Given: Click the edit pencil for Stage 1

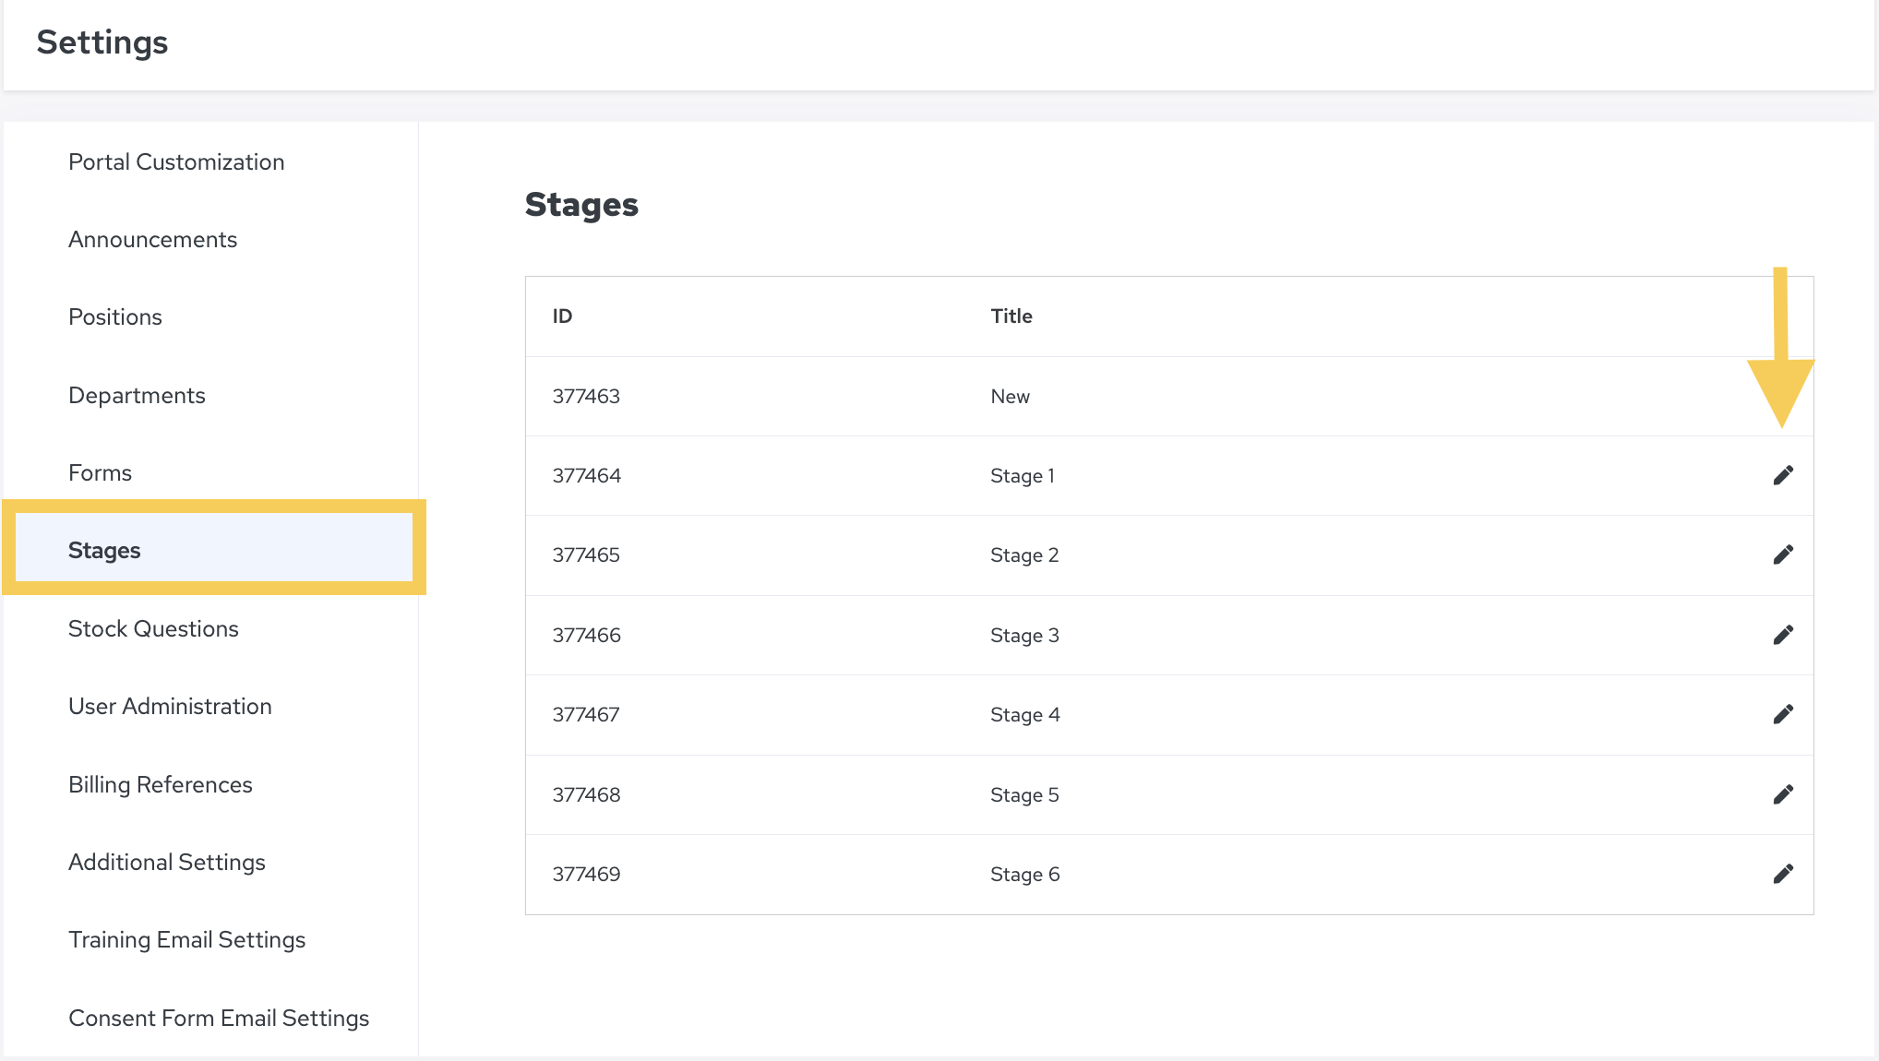Looking at the screenshot, I should click(1783, 475).
